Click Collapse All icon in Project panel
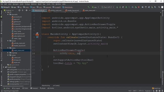Image resolution: width=164 pixels, height=92 pixels. tap(23, 10)
